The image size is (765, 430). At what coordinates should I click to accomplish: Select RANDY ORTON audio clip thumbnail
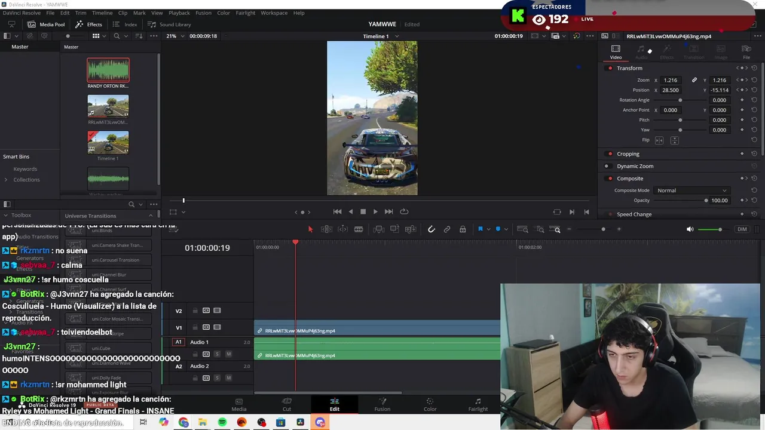(108, 70)
